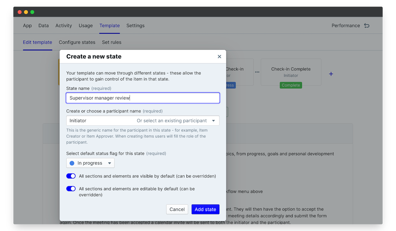Toggle sections visible by default switch
Screen dimensions: 396x231
coord(71,176)
